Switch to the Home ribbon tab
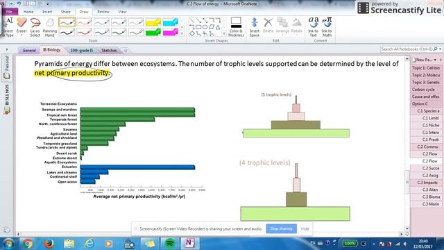Viewport: 444px width, 250px height. 28,12
